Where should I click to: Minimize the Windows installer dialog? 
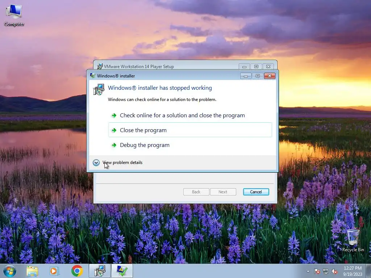click(x=246, y=76)
